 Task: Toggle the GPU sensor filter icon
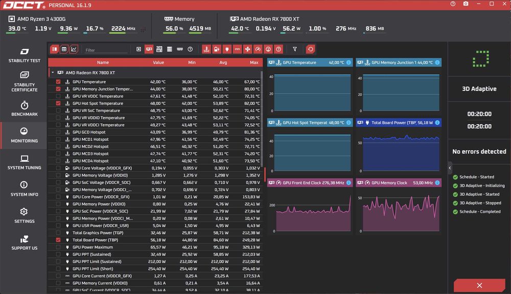click(x=149, y=49)
